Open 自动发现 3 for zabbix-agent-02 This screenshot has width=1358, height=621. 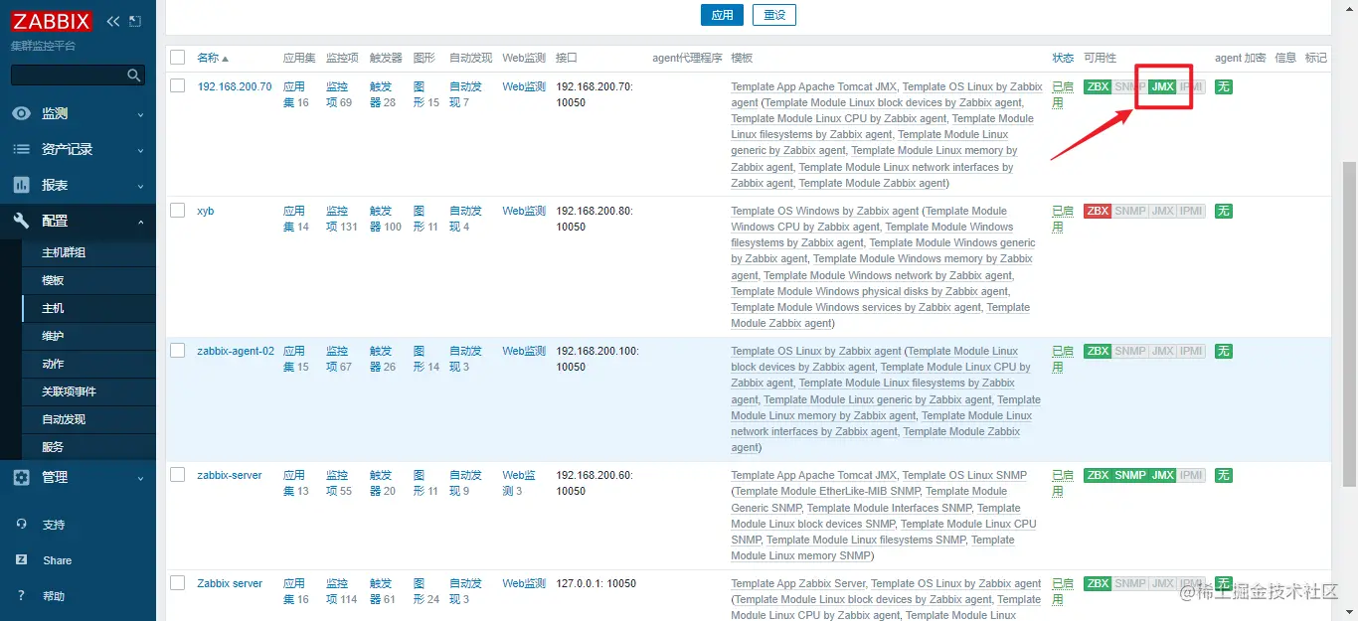tap(465, 359)
